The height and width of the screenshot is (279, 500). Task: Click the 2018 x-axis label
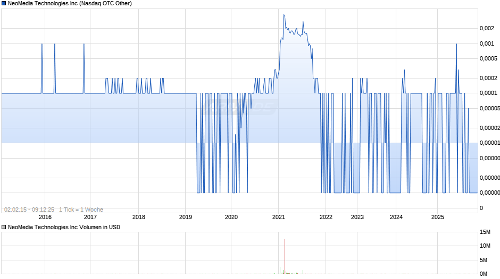(139, 217)
